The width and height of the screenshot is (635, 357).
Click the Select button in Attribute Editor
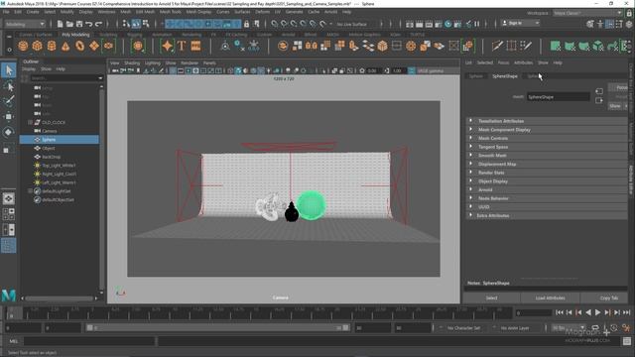[492, 297]
